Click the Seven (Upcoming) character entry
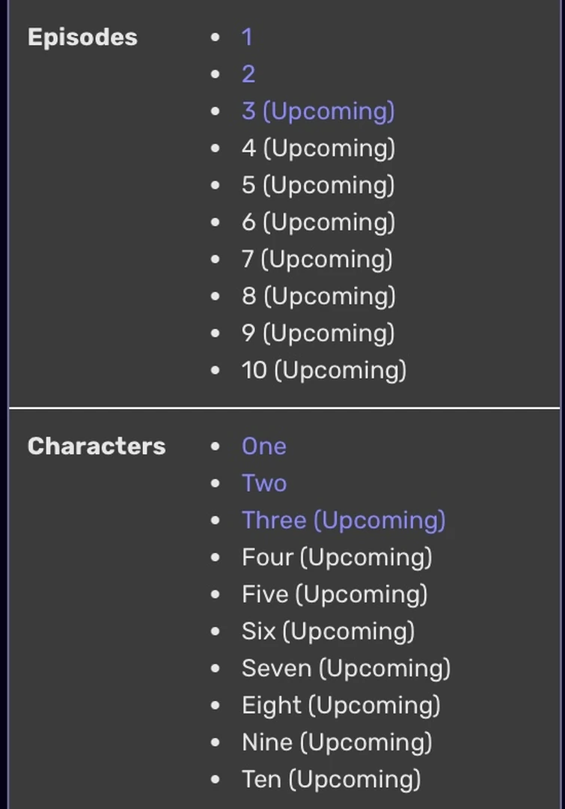Viewport: 565px width, 809px height. [x=346, y=668]
